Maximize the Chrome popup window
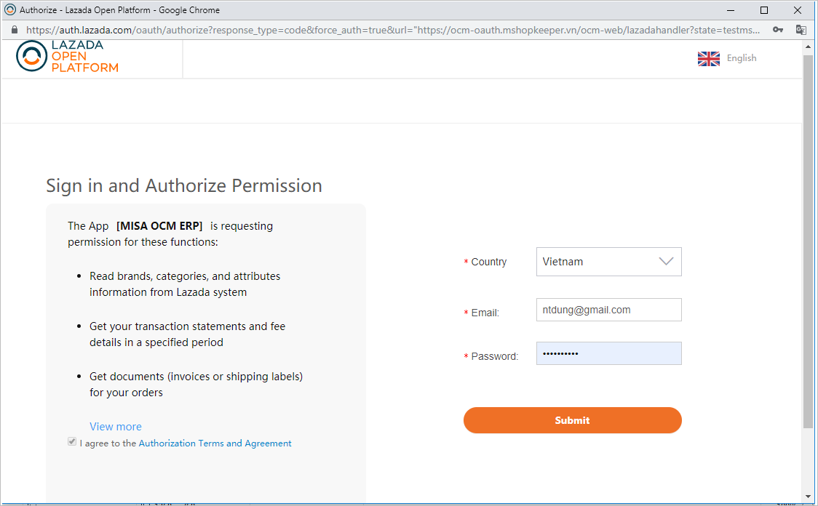818x506 pixels. coord(764,10)
